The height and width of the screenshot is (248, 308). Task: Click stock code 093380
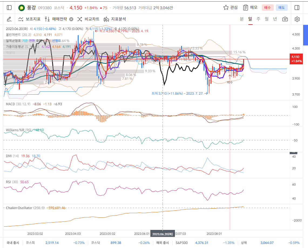(45, 8)
